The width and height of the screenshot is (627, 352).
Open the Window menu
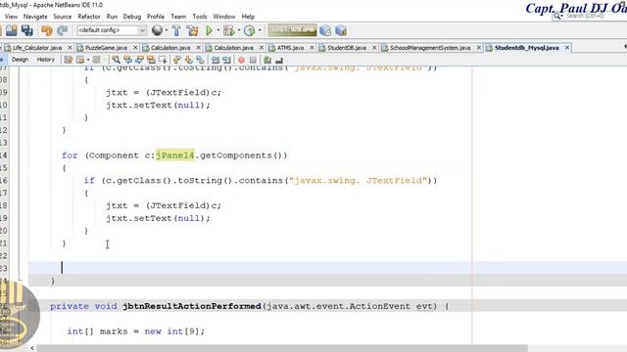click(x=224, y=17)
